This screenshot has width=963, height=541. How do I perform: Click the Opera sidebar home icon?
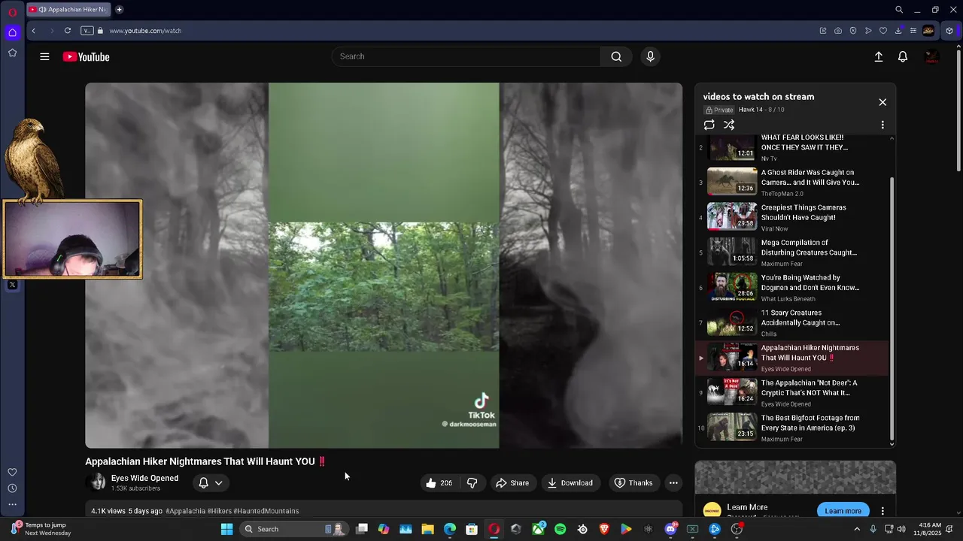12,32
